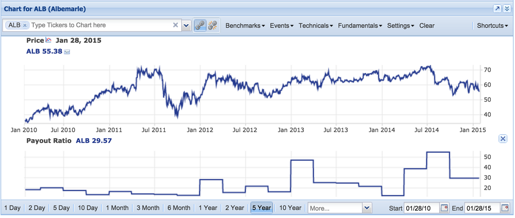Screen dimensions: 515x218
Task: Remove the ALB ticker tag
Action: click(x=26, y=25)
